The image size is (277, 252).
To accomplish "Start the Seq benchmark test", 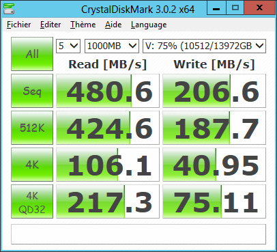I will [x=32, y=91].
